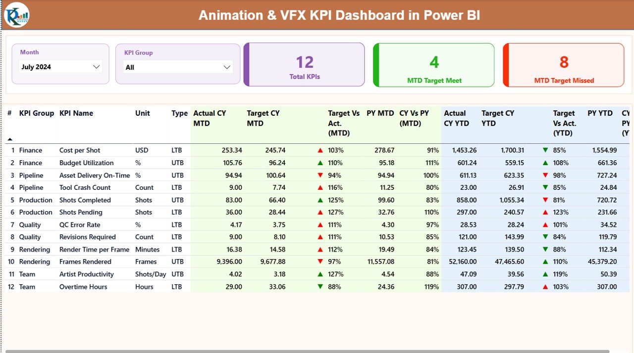Click the Total KPIs card showing 12
The height and width of the screenshot is (353, 634).
click(304, 65)
